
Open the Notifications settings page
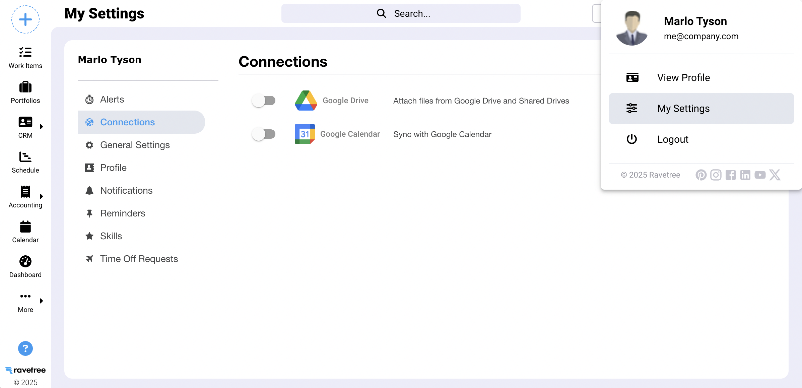pos(126,190)
